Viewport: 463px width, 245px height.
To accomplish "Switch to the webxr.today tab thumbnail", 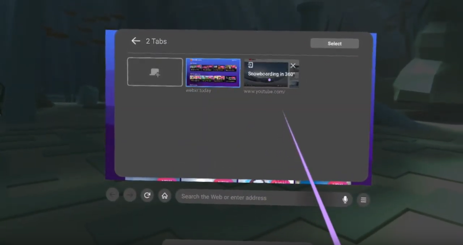I will tap(213, 73).
